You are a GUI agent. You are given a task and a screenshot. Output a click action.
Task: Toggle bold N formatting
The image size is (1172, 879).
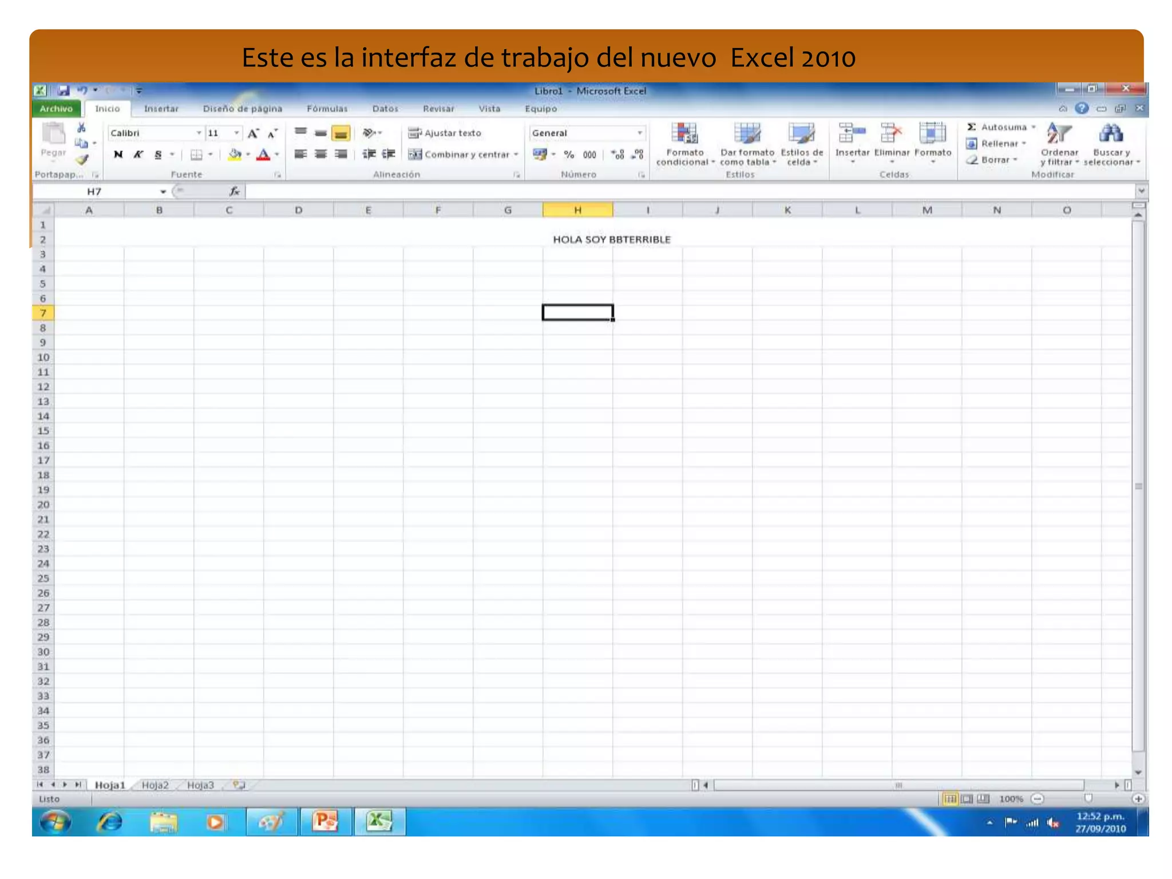pos(118,155)
